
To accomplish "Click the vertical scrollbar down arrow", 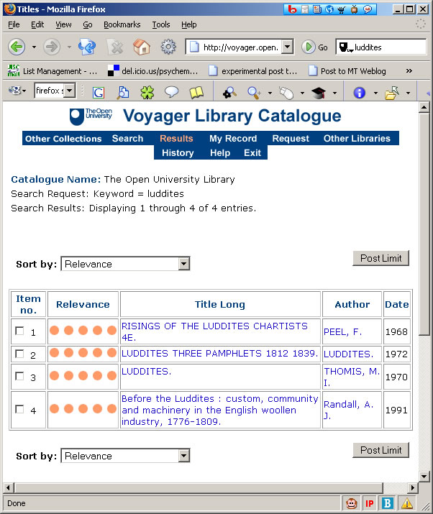I will pyautogui.click(x=424, y=477).
